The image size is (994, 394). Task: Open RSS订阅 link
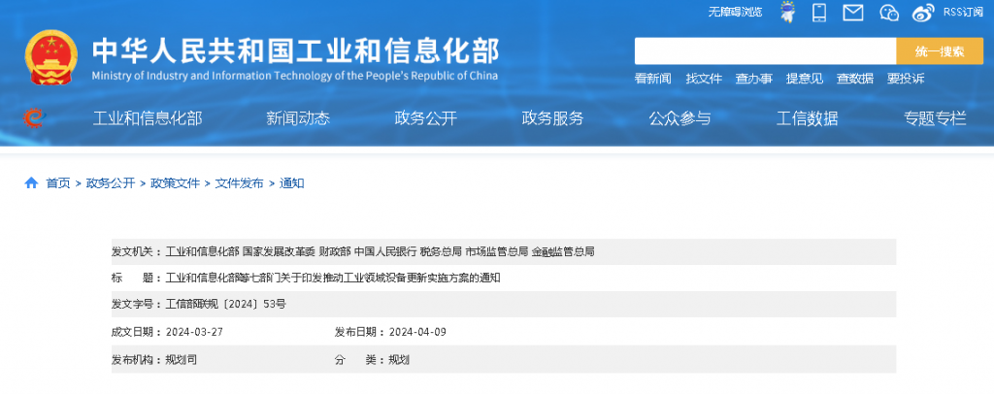[x=963, y=12]
